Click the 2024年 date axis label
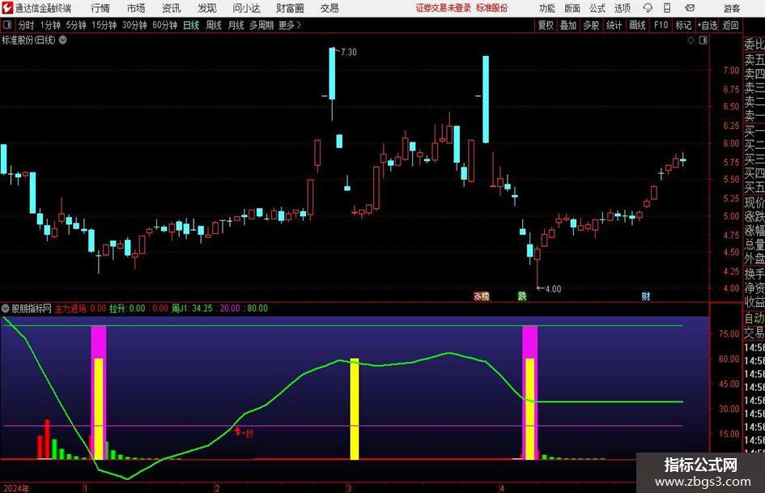 click(x=16, y=488)
